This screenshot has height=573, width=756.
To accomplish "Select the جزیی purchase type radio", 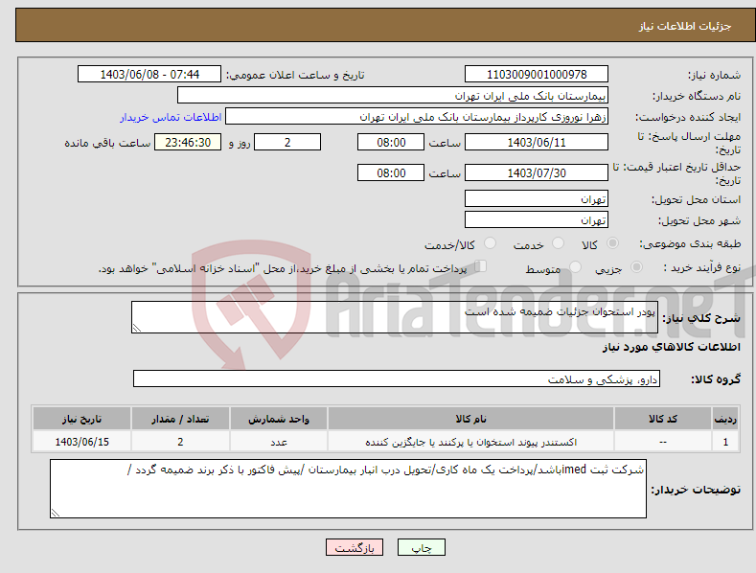I will point(636,267).
